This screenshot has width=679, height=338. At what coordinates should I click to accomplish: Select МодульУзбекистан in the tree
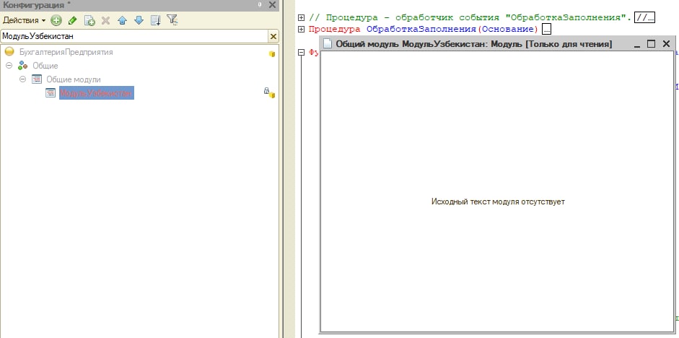[x=96, y=93]
